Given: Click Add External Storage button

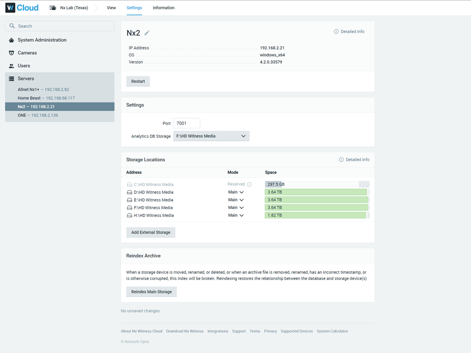Looking at the screenshot, I should click(150, 232).
